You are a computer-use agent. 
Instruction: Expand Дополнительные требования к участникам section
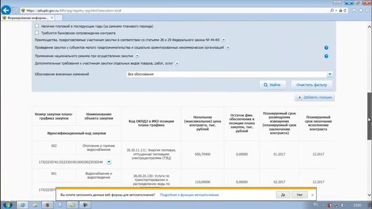pyautogui.click(x=177, y=63)
